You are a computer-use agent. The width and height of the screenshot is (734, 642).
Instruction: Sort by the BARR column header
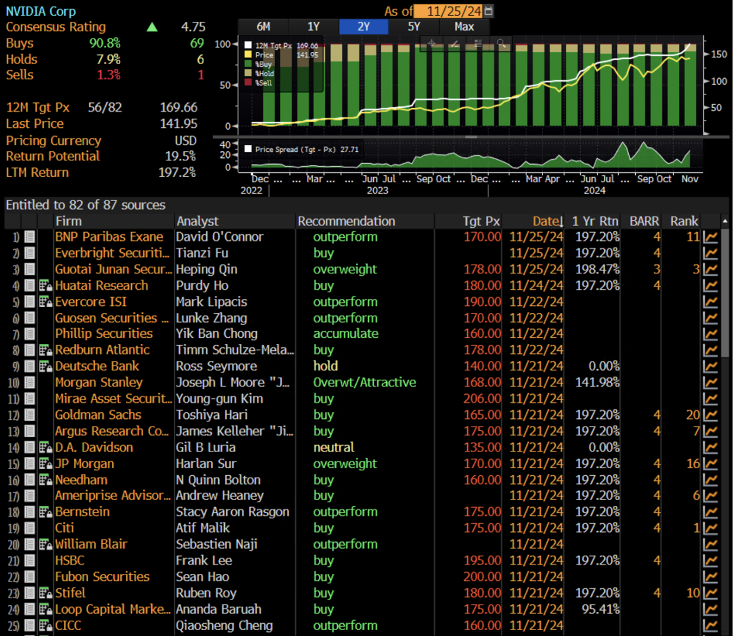click(x=644, y=221)
